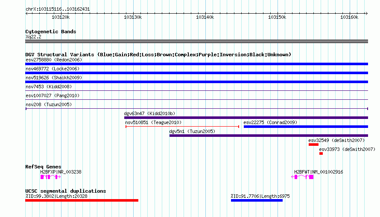Click the RefSeq Genes track title
The height and width of the screenshot is (217, 380).
[x=43, y=167]
